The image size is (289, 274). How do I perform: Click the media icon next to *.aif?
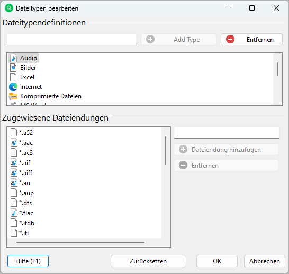[14, 163]
